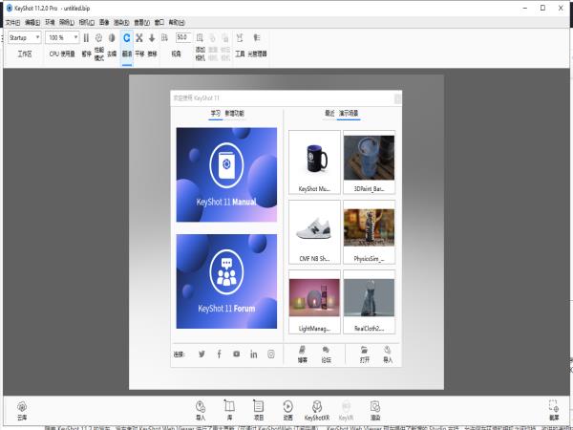Viewport: 573px width, 430px height.
Task: Switch to the 新增功能 (What's New) tab
Action: pyautogui.click(x=234, y=114)
